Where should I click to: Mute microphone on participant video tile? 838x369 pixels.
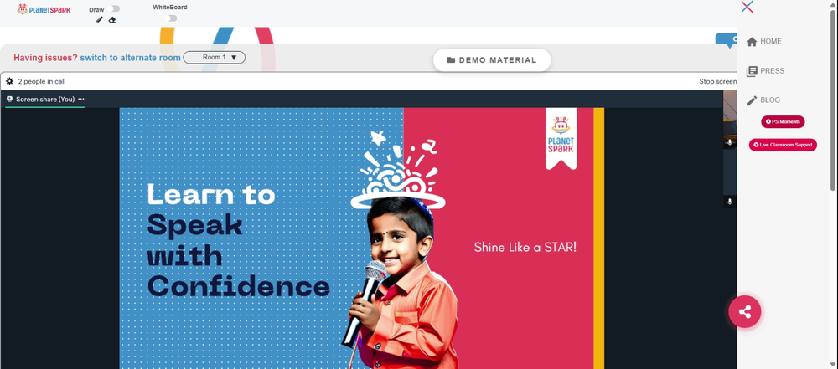pyautogui.click(x=730, y=142)
